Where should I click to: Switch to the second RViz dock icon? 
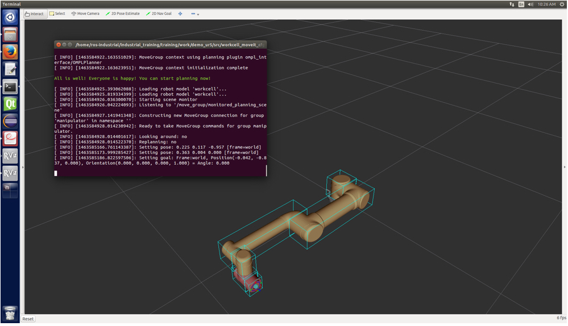pyautogui.click(x=10, y=174)
